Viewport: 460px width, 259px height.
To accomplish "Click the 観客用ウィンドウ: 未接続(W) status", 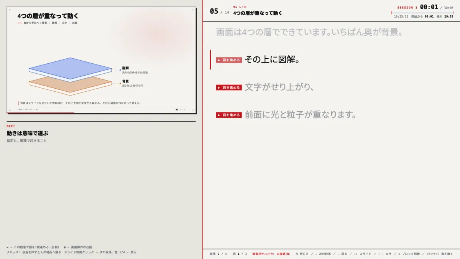I will click(x=271, y=254).
